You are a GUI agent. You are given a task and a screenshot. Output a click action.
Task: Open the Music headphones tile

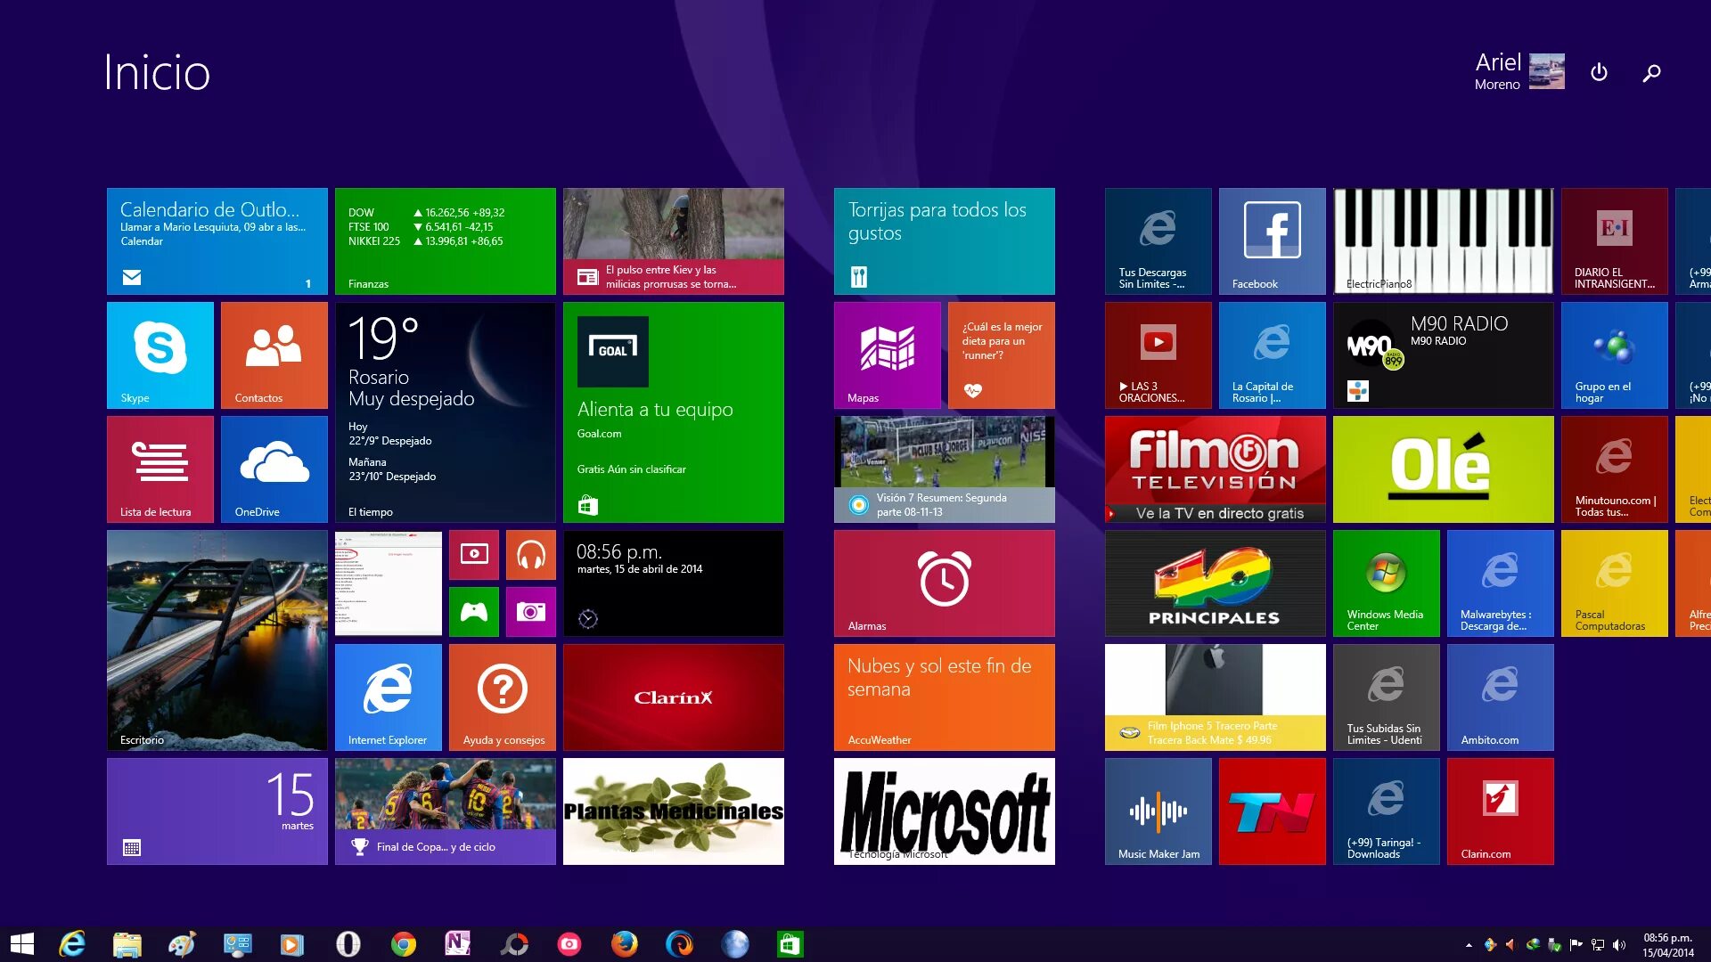click(531, 554)
